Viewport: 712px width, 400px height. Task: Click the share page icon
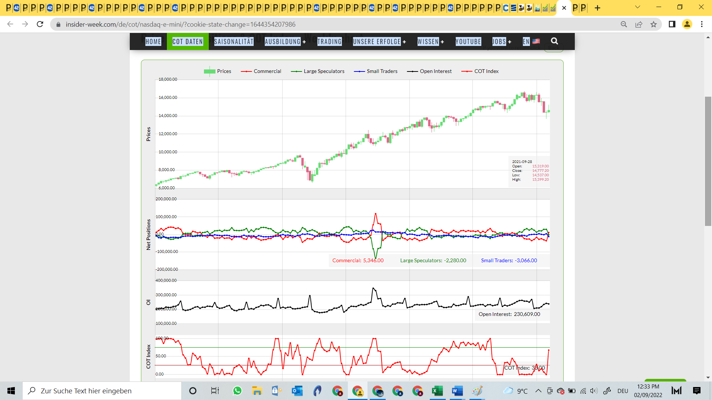point(639,24)
